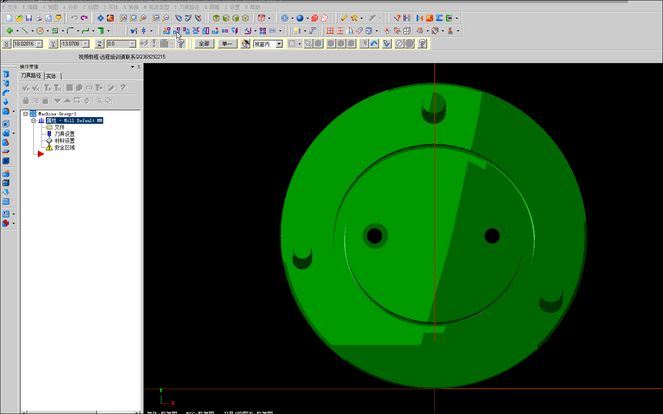The width and height of the screenshot is (663, 414).
Task: Click the blue undo arrow in selection bar
Action: [374, 43]
